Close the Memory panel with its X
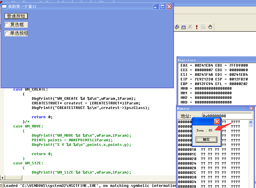 tap(251, 108)
